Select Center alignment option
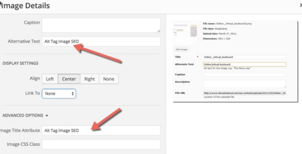The width and height of the screenshot is (302, 154). (69, 79)
